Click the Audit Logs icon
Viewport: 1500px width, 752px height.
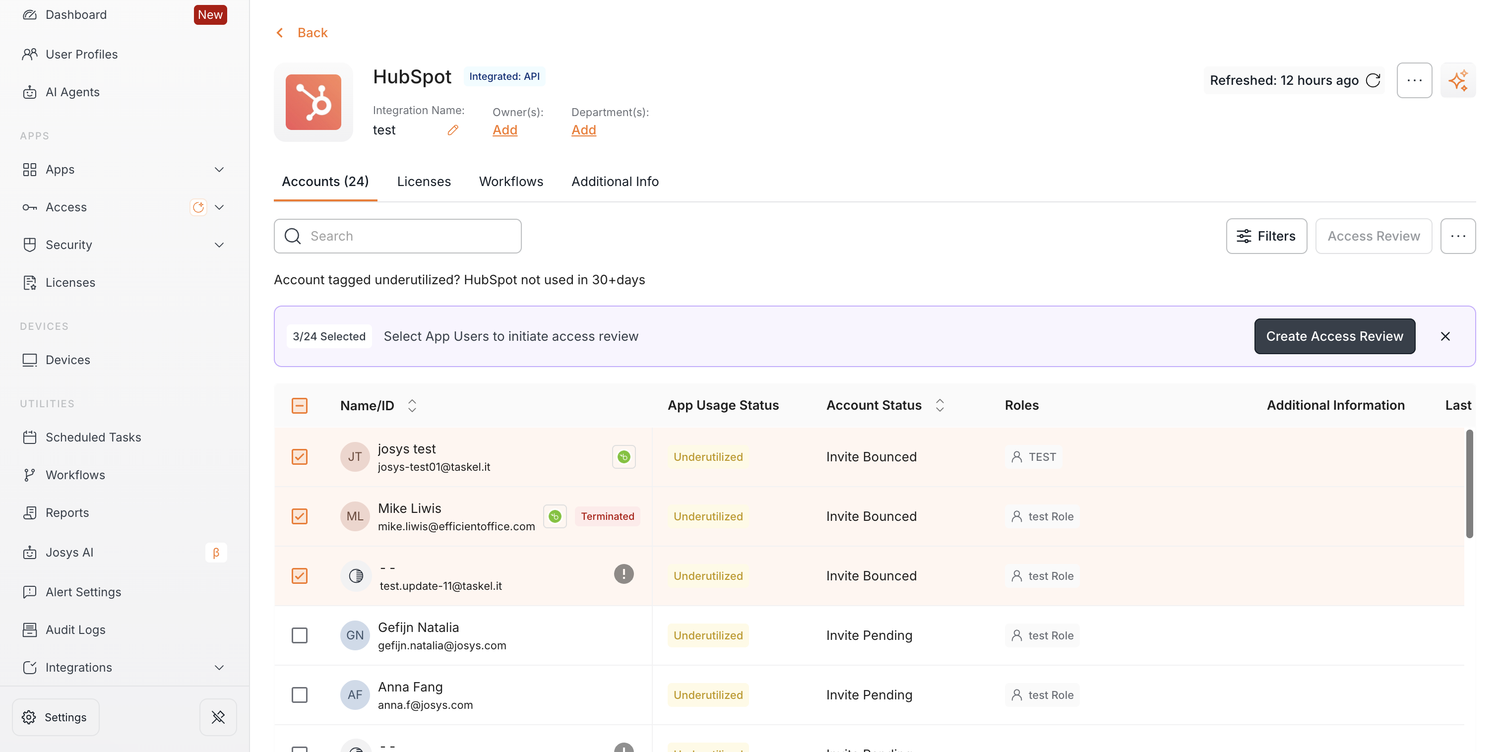click(30, 629)
